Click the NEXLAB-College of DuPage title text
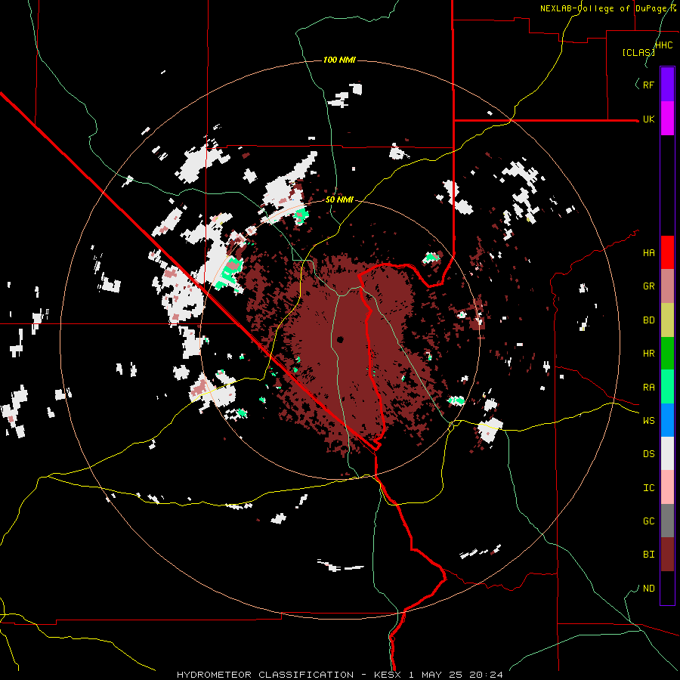This screenshot has height=680, width=680. pyautogui.click(x=608, y=8)
